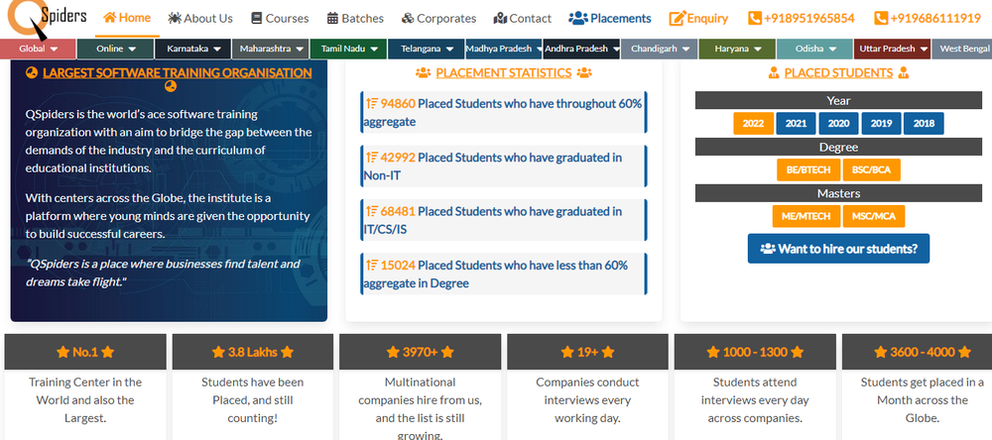Viewport: 992px width, 440px height.
Task: Expand the Telangana dropdown
Action: pyautogui.click(x=427, y=49)
